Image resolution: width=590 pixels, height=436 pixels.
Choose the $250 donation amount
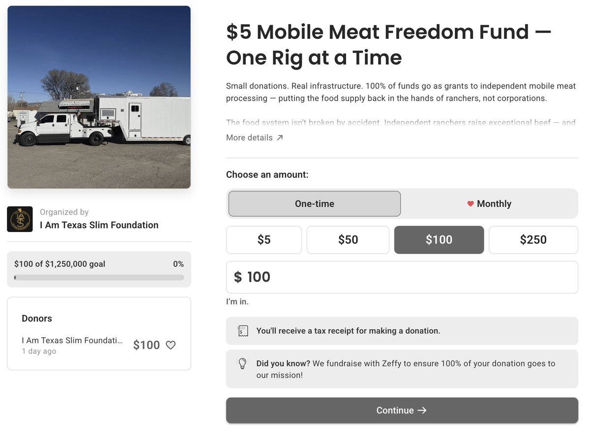[x=533, y=240]
